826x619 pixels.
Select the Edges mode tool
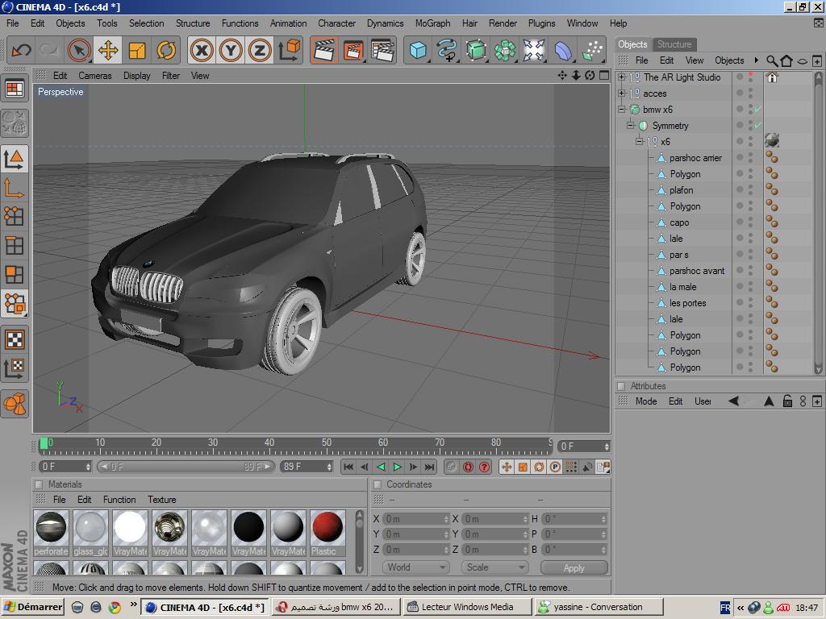click(15, 246)
